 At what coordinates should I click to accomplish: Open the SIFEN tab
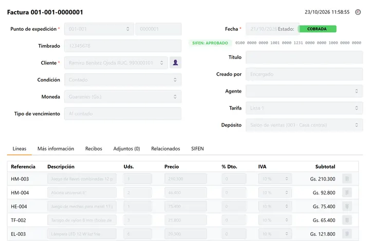tap(197, 149)
